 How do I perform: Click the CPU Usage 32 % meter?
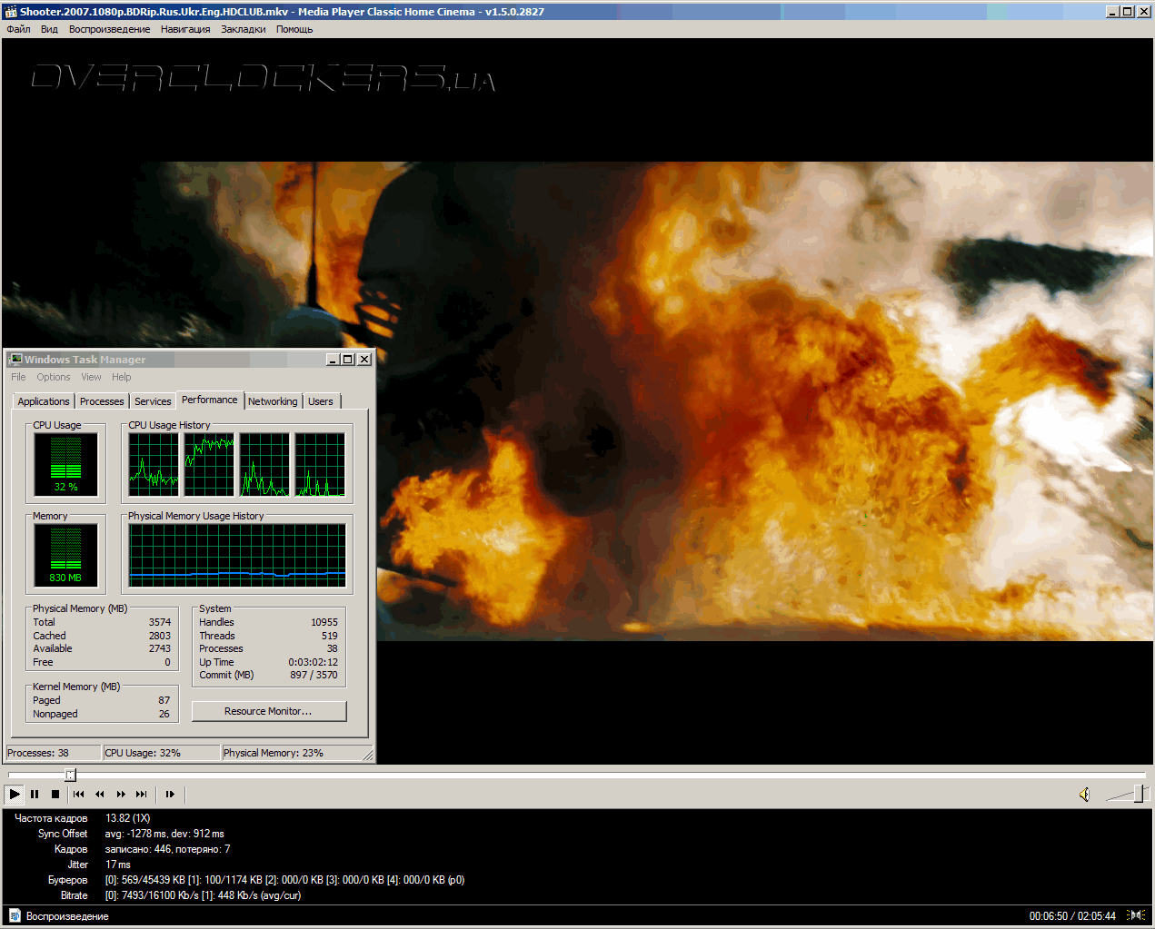tap(65, 463)
